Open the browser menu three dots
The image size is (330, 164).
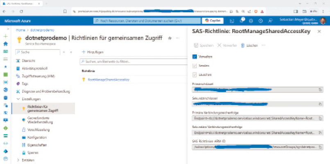tap(323, 11)
